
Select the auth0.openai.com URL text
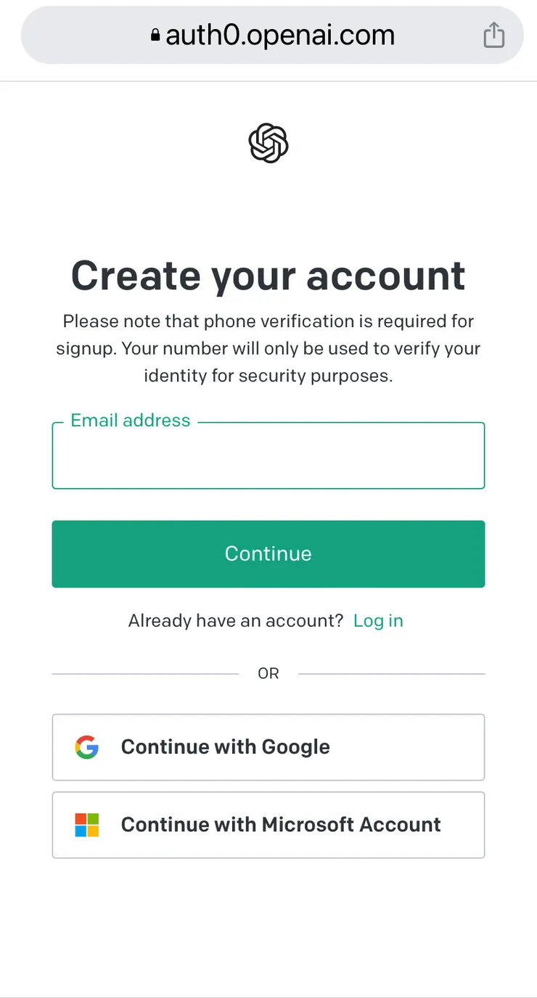(280, 36)
